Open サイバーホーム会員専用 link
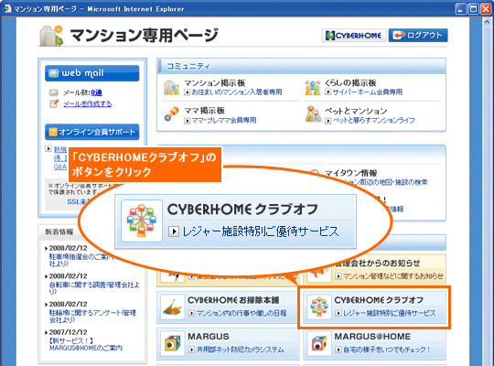Viewport: 494px width, 366px height. (x=368, y=91)
